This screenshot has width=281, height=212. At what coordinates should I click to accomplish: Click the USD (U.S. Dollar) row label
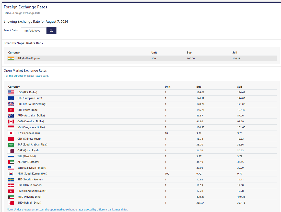pyautogui.click(x=27, y=92)
